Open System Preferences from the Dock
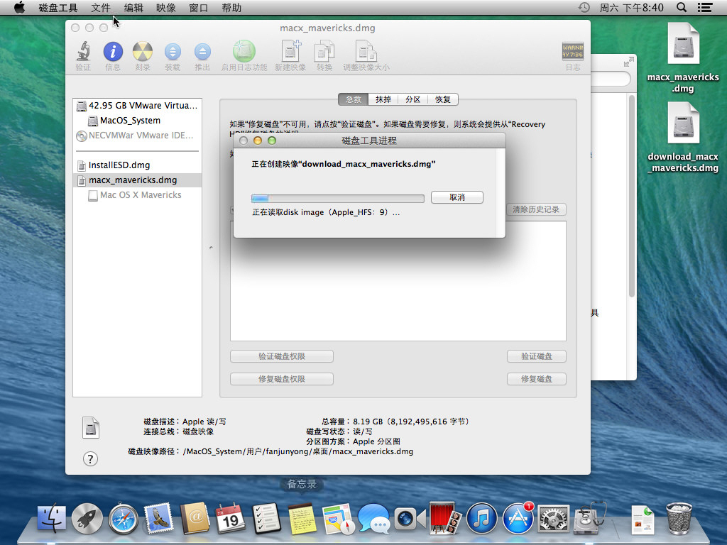 pos(554,518)
